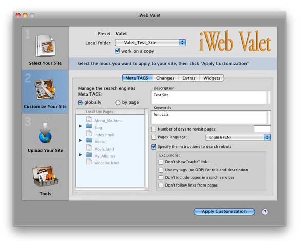301x241 pixels.
Task: Click the help question mark icon
Action: (265, 212)
